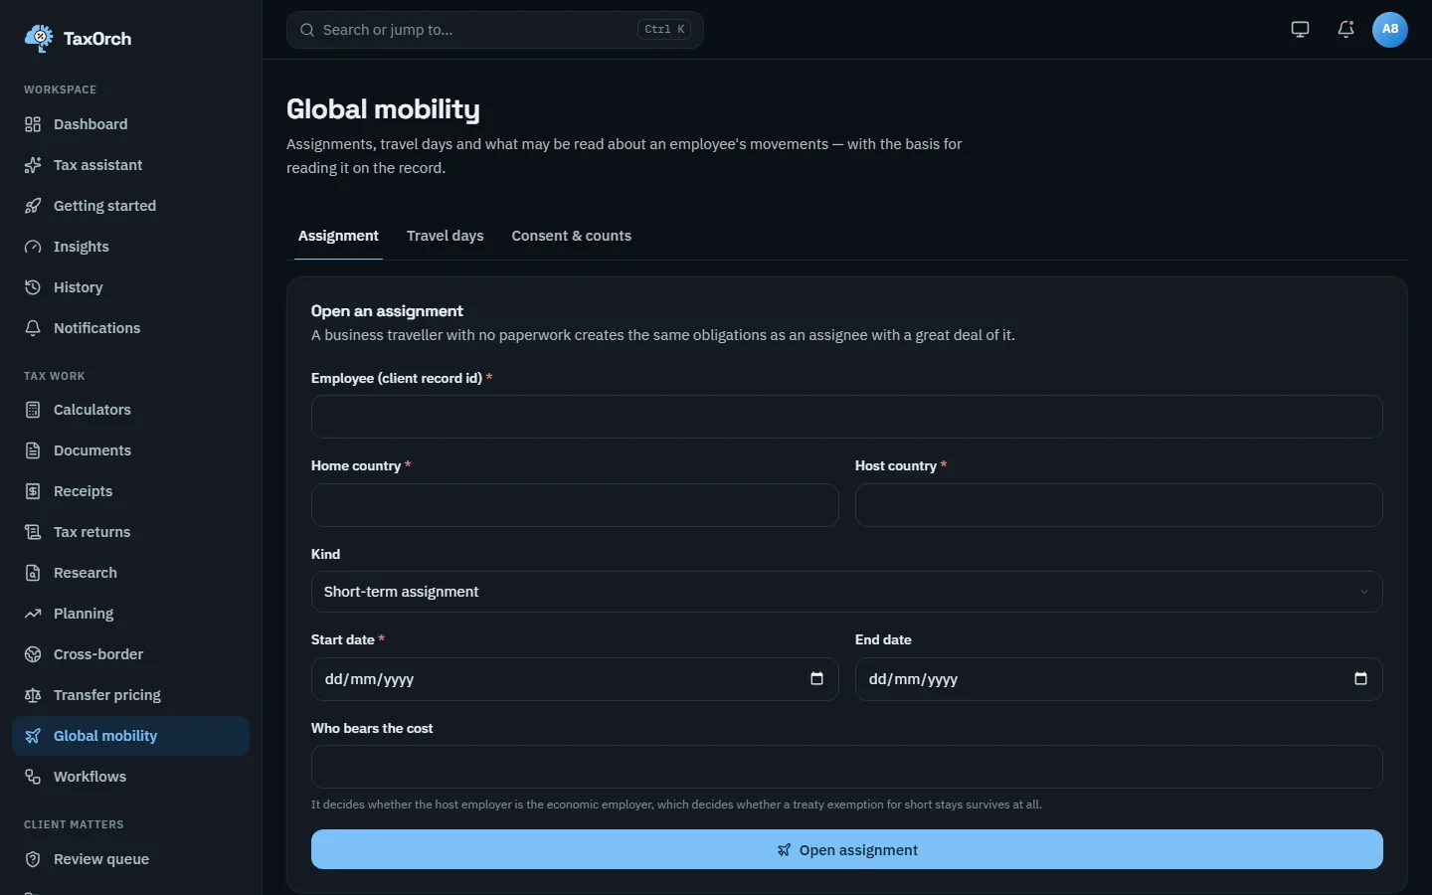
Task: Open Review queue shield item
Action: click(x=130, y=859)
